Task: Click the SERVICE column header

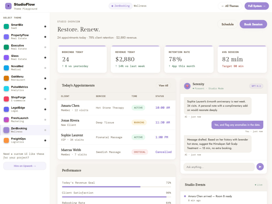Action: [x=101, y=96]
